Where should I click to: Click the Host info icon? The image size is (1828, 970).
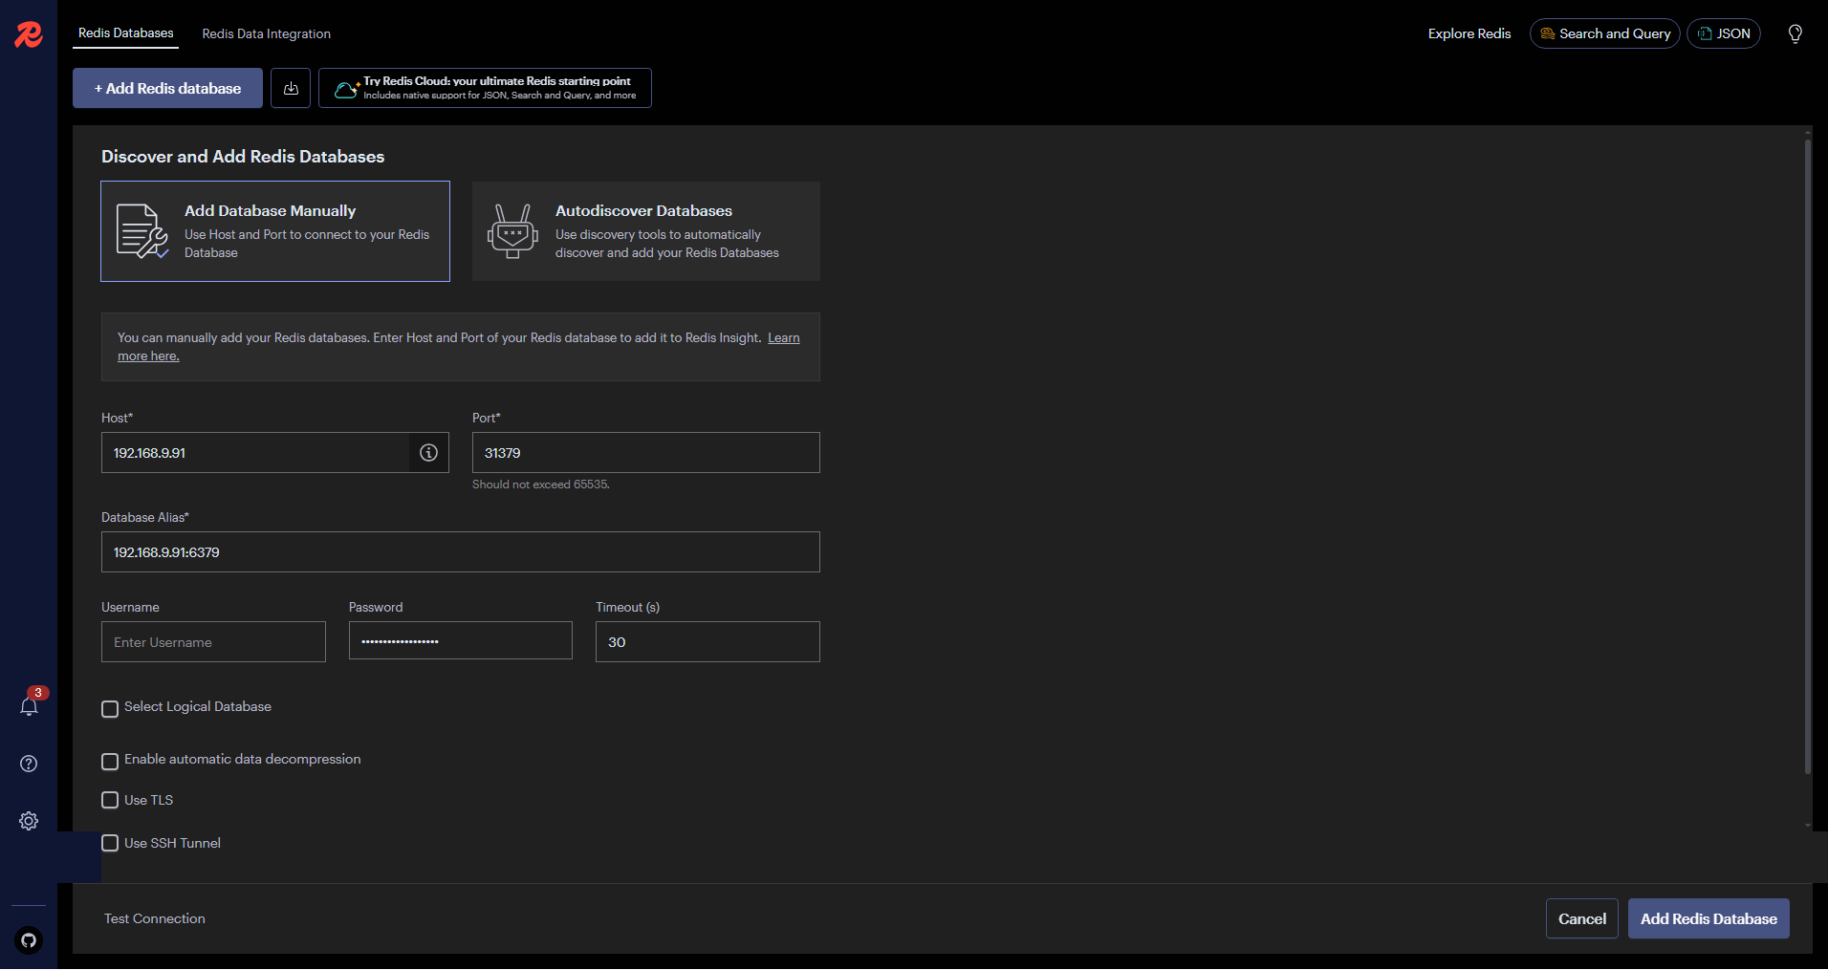click(428, 453)
